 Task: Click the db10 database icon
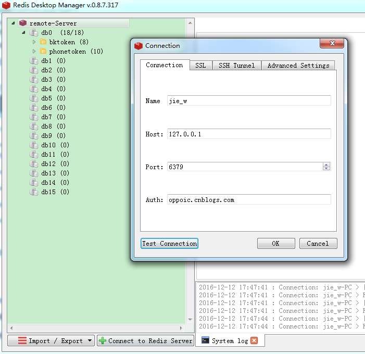coord(34,145)
